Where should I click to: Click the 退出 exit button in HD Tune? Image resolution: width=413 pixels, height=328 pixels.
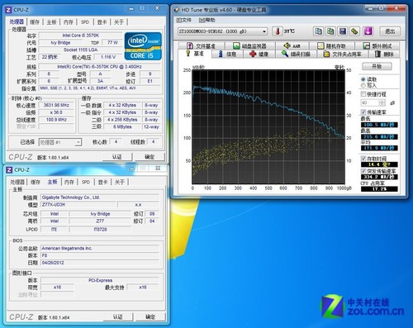click(x=390, y=31)
